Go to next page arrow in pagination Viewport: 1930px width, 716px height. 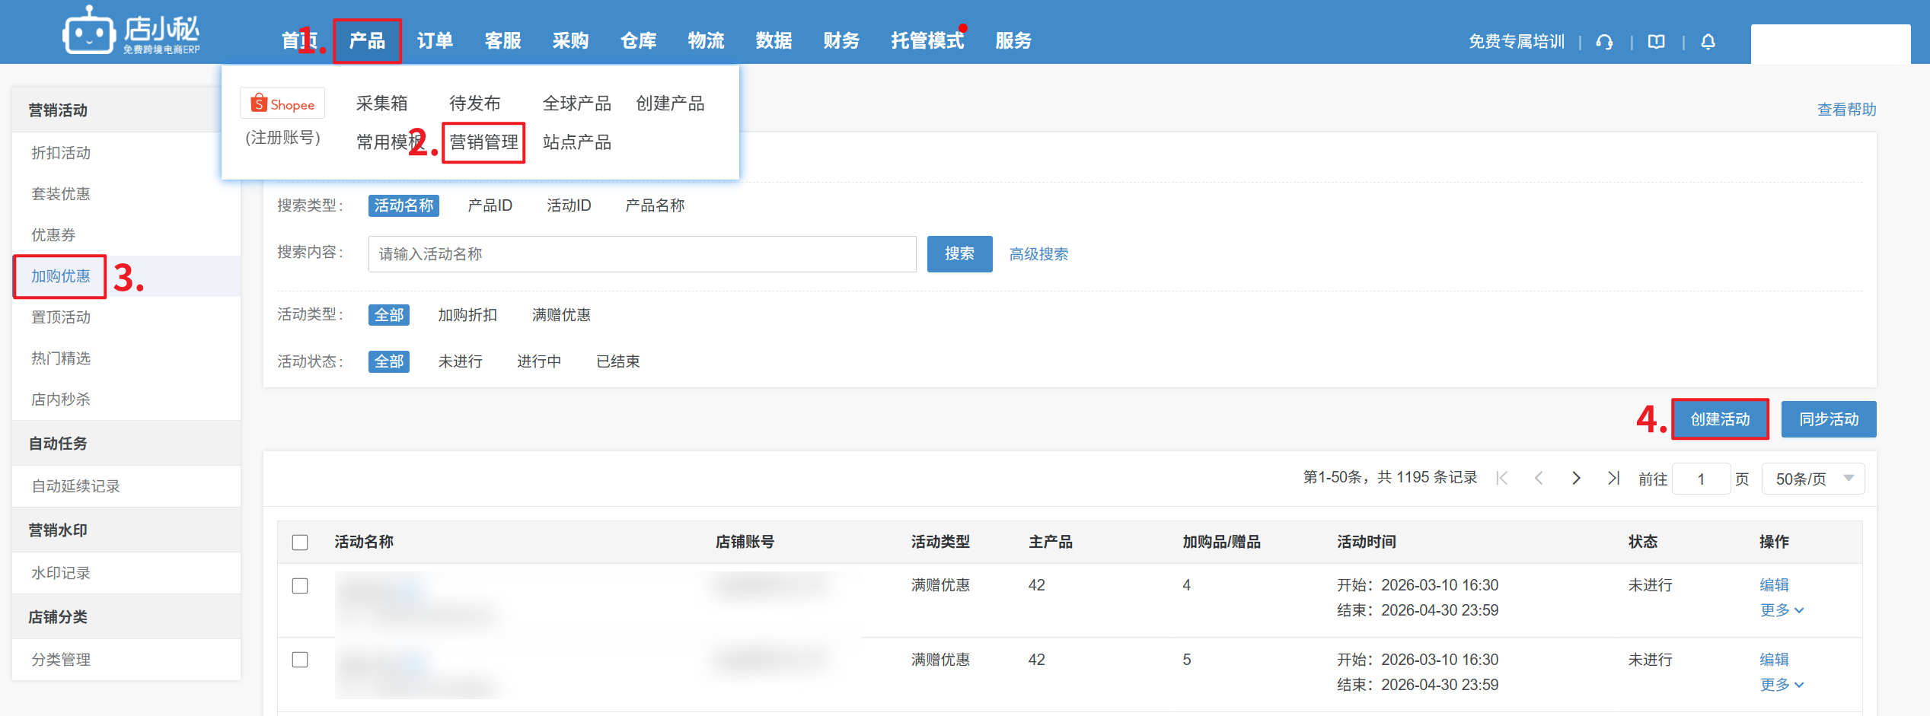1576,478
